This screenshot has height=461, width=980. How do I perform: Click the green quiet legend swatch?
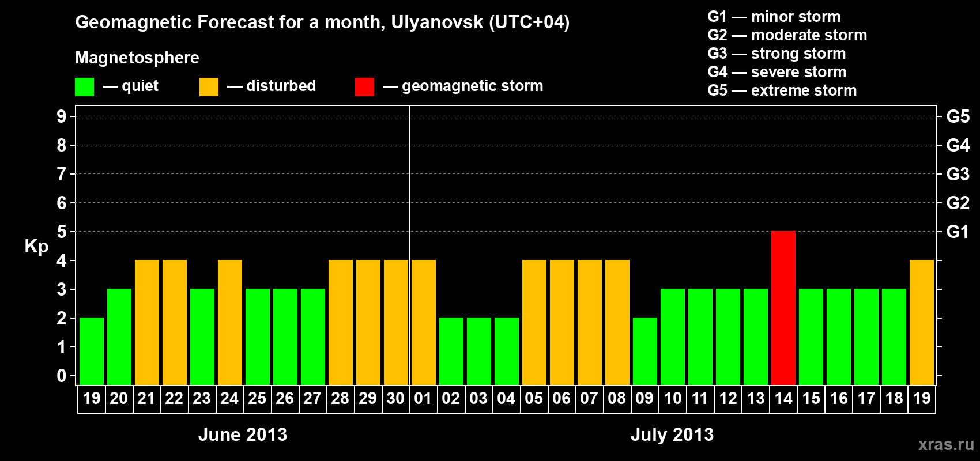point(85,87)
